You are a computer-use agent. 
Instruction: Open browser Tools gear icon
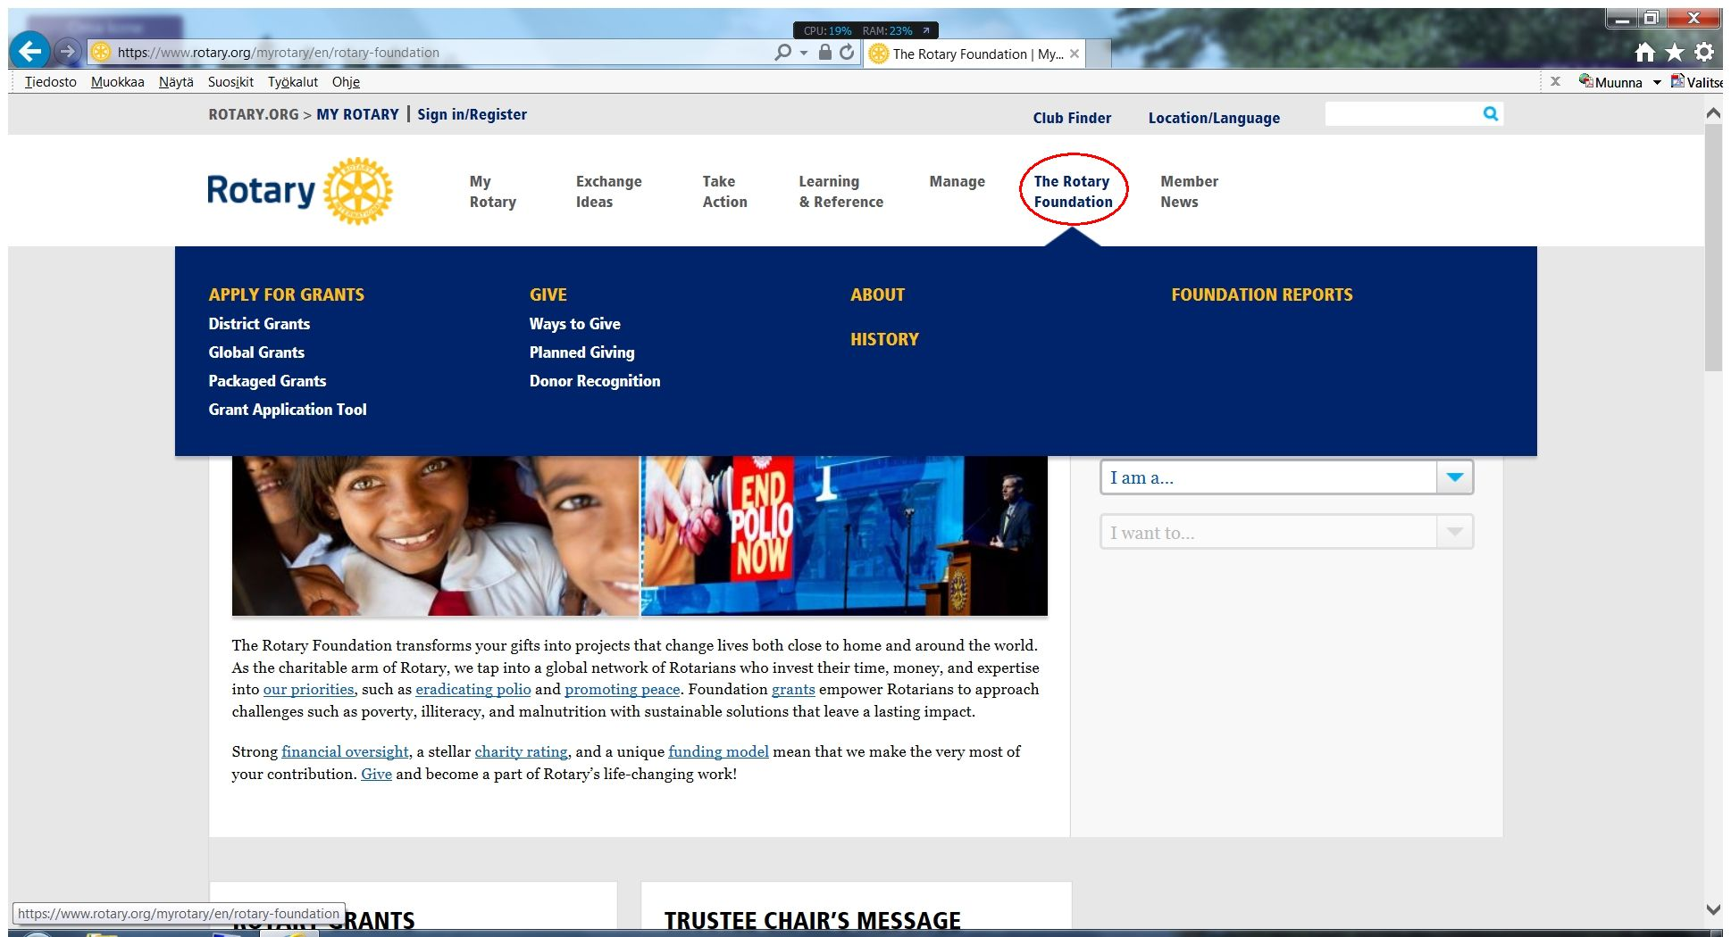pos(1704,53)
